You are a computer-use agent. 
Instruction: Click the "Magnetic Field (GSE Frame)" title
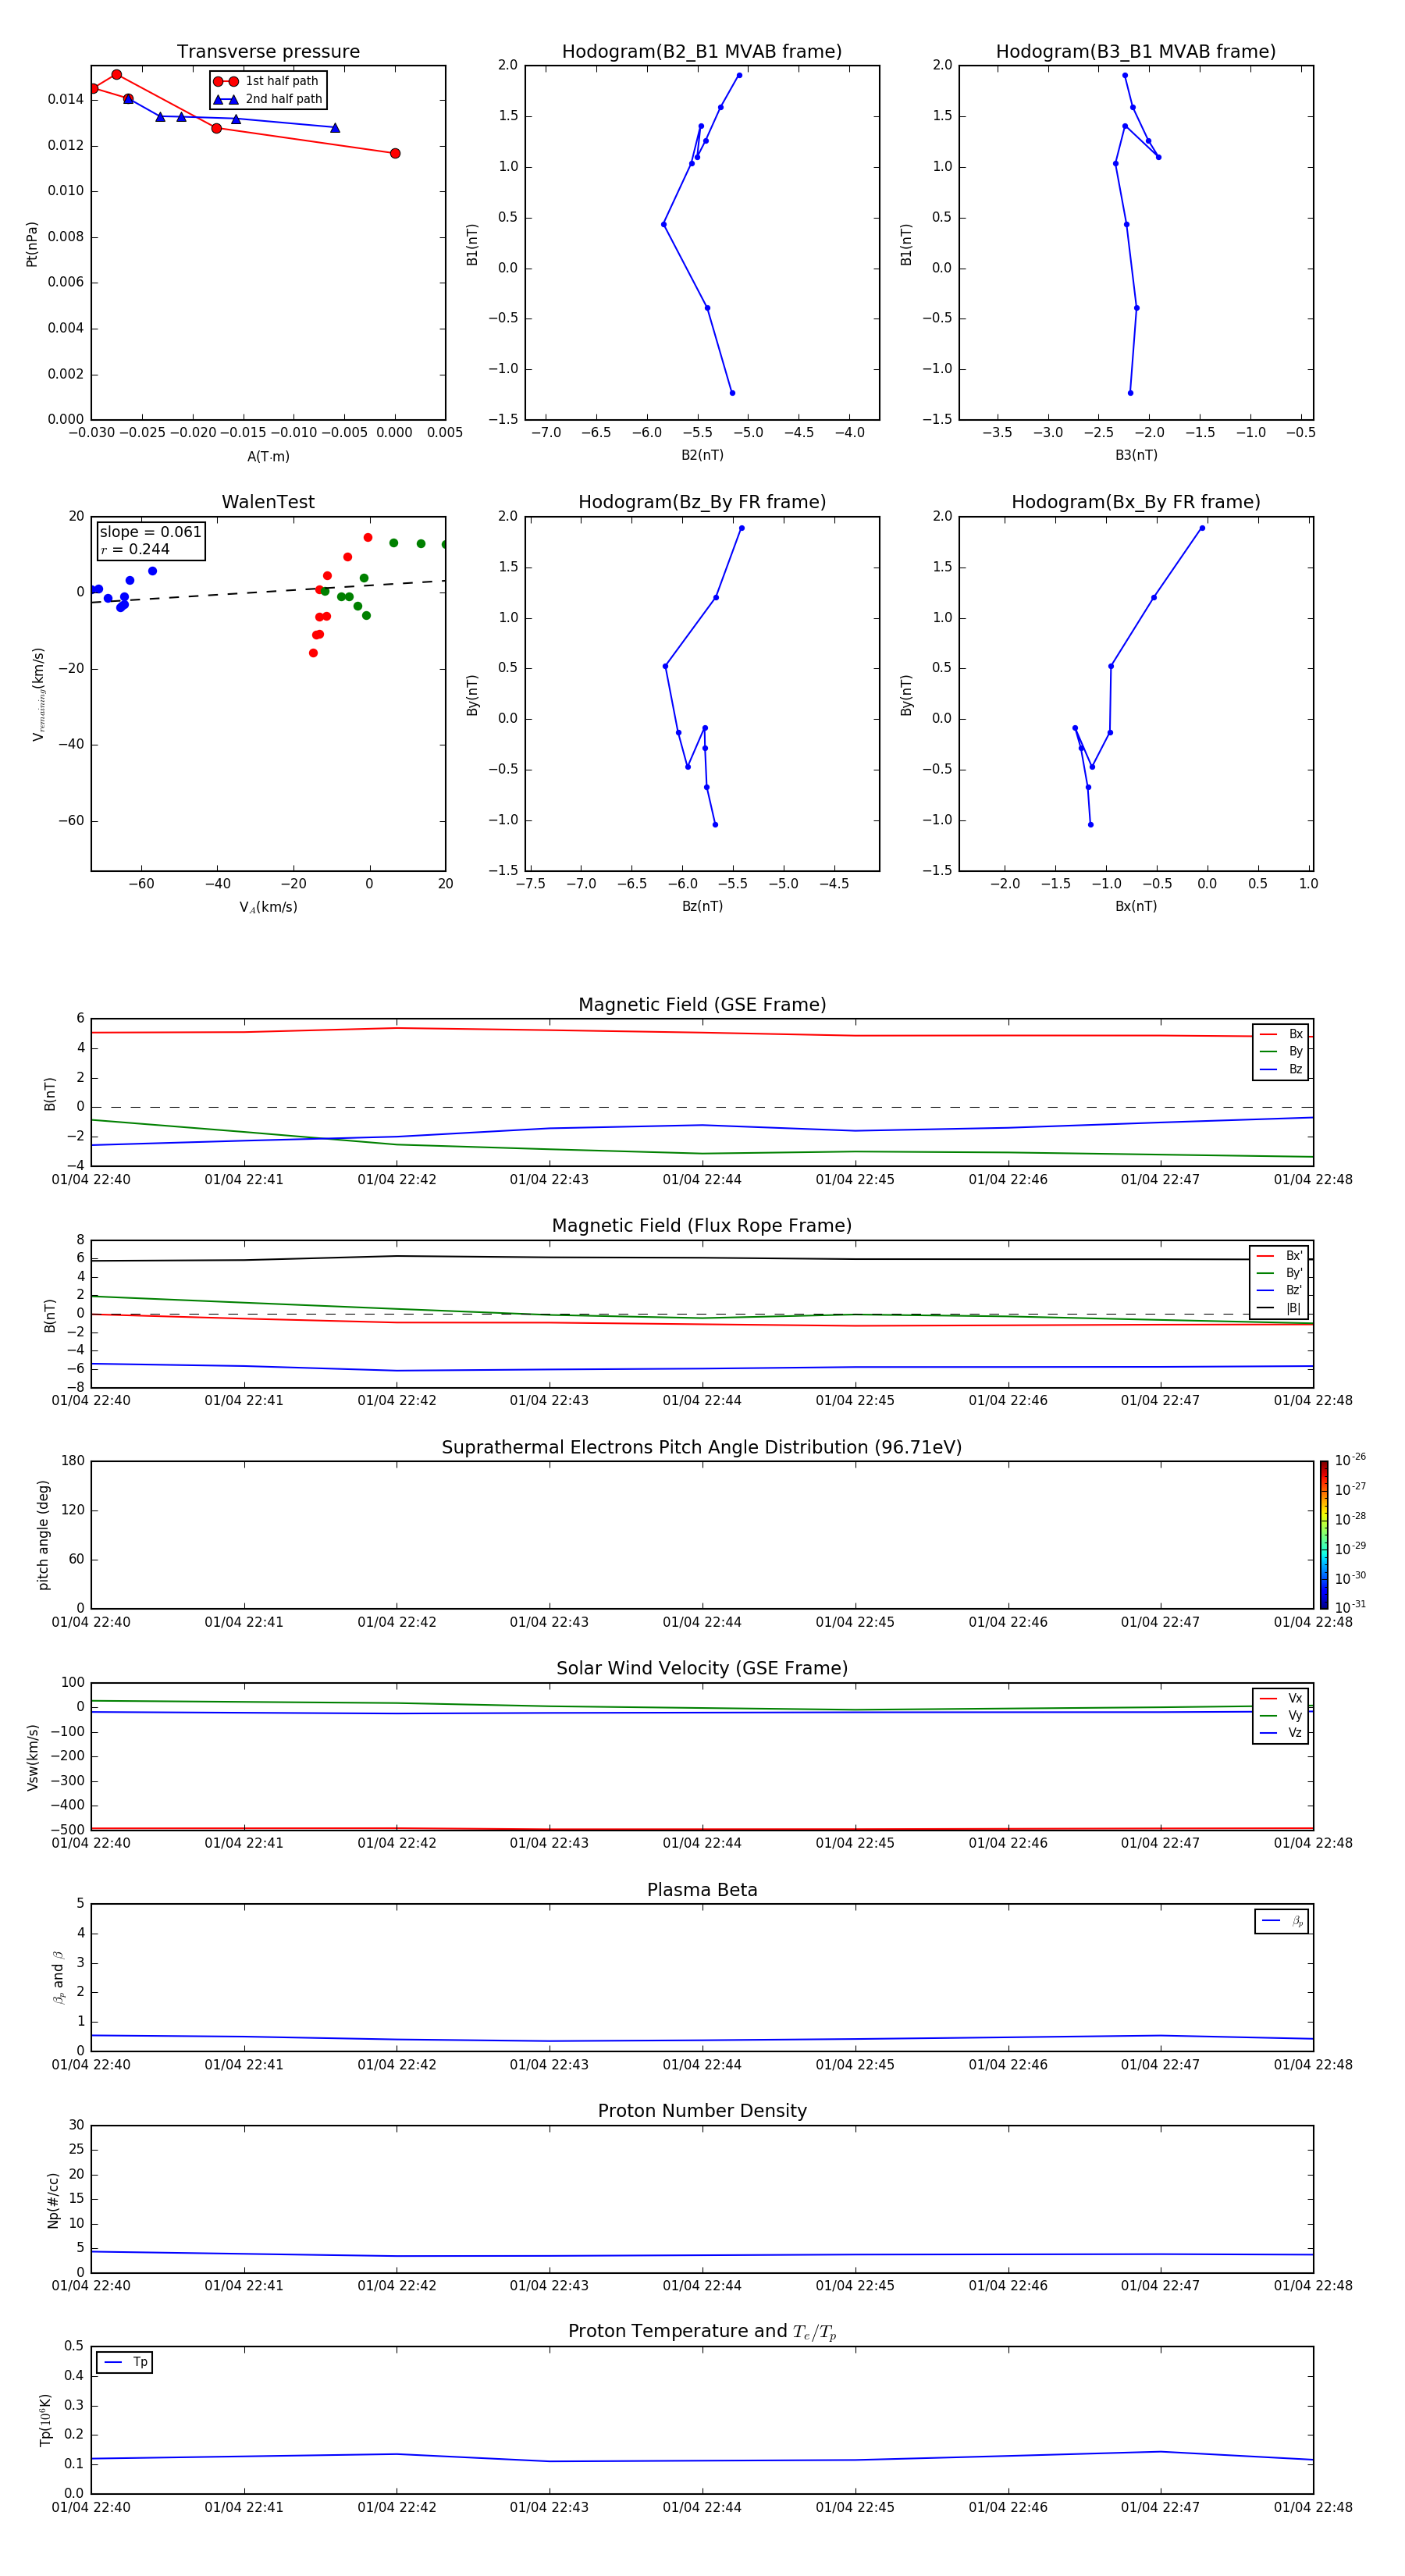coord(702,1005)
